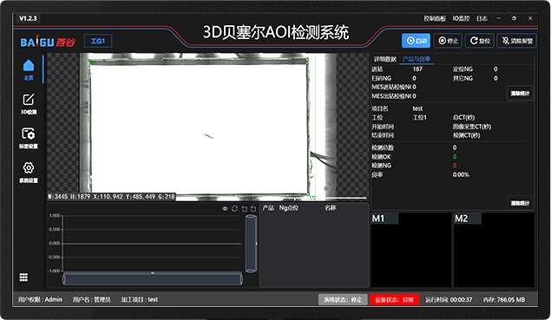Screen dimensions: 551x320
Task: Switch to the 产品与良率 tab
Action: pos(417,59)
